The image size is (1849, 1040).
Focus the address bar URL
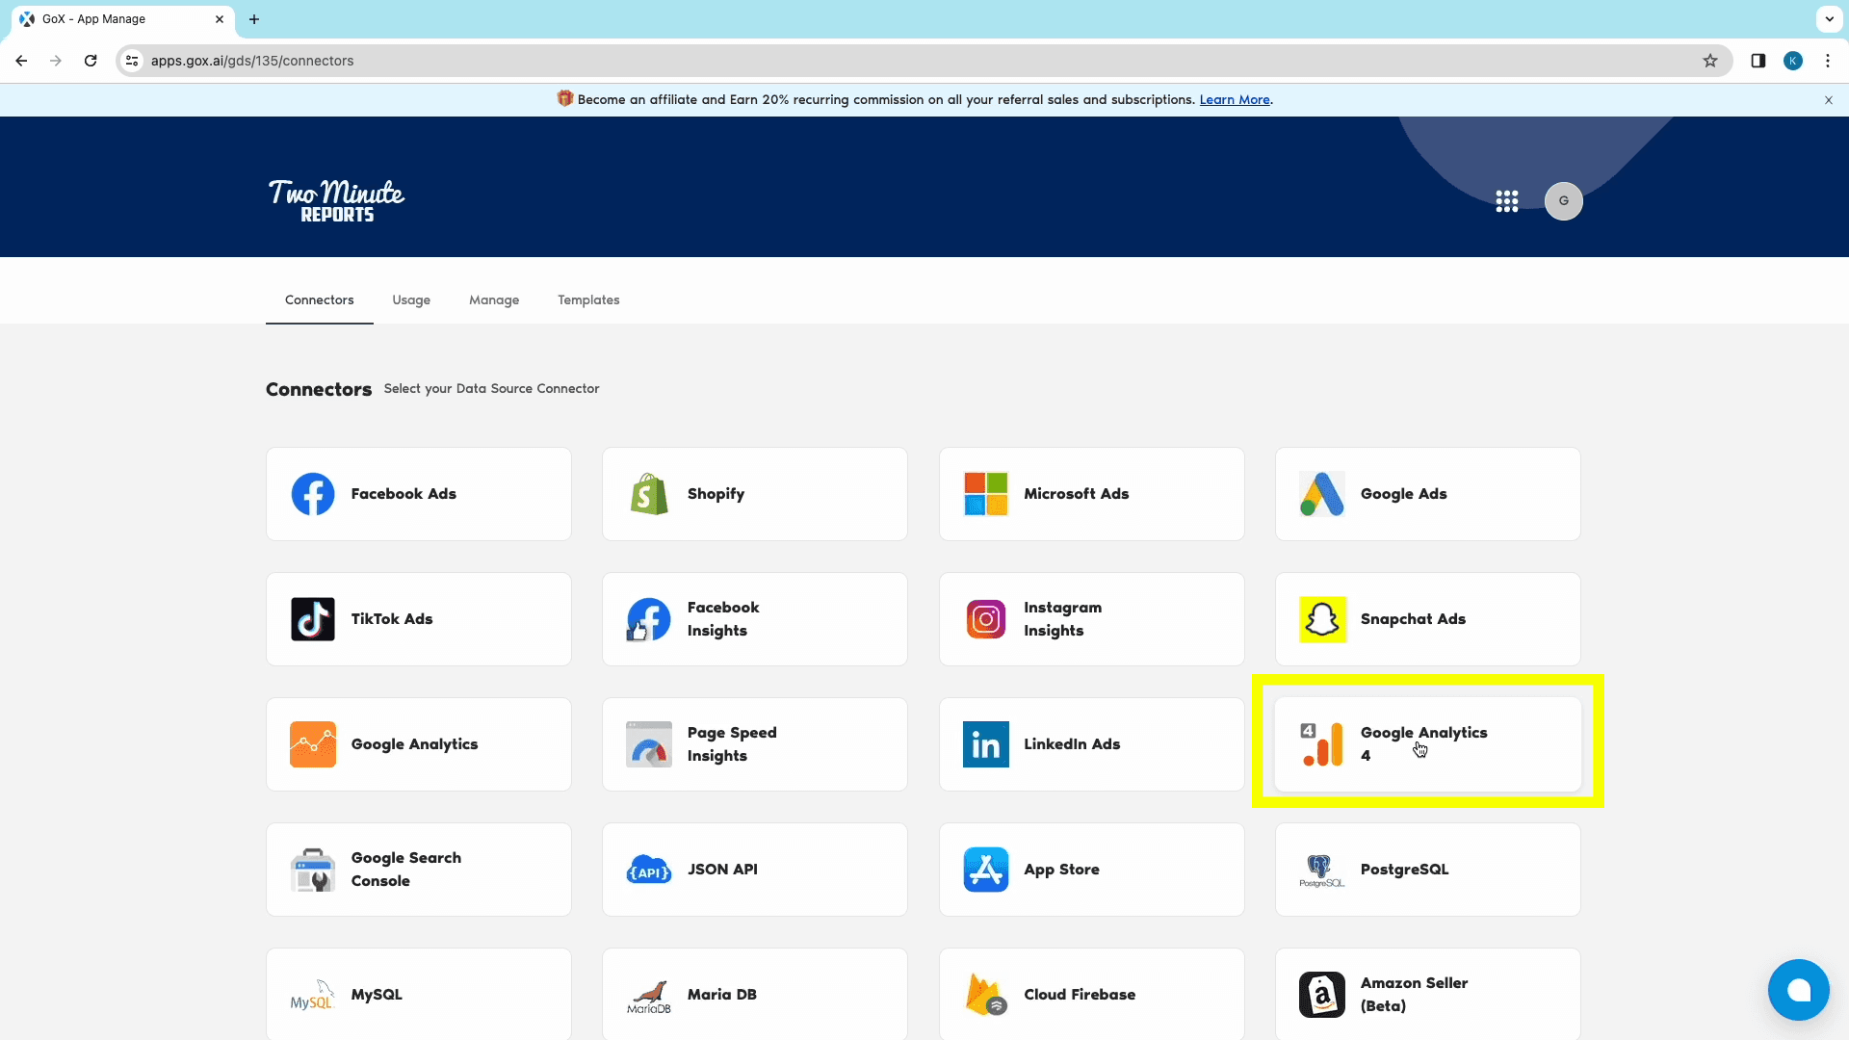(924, 61)
